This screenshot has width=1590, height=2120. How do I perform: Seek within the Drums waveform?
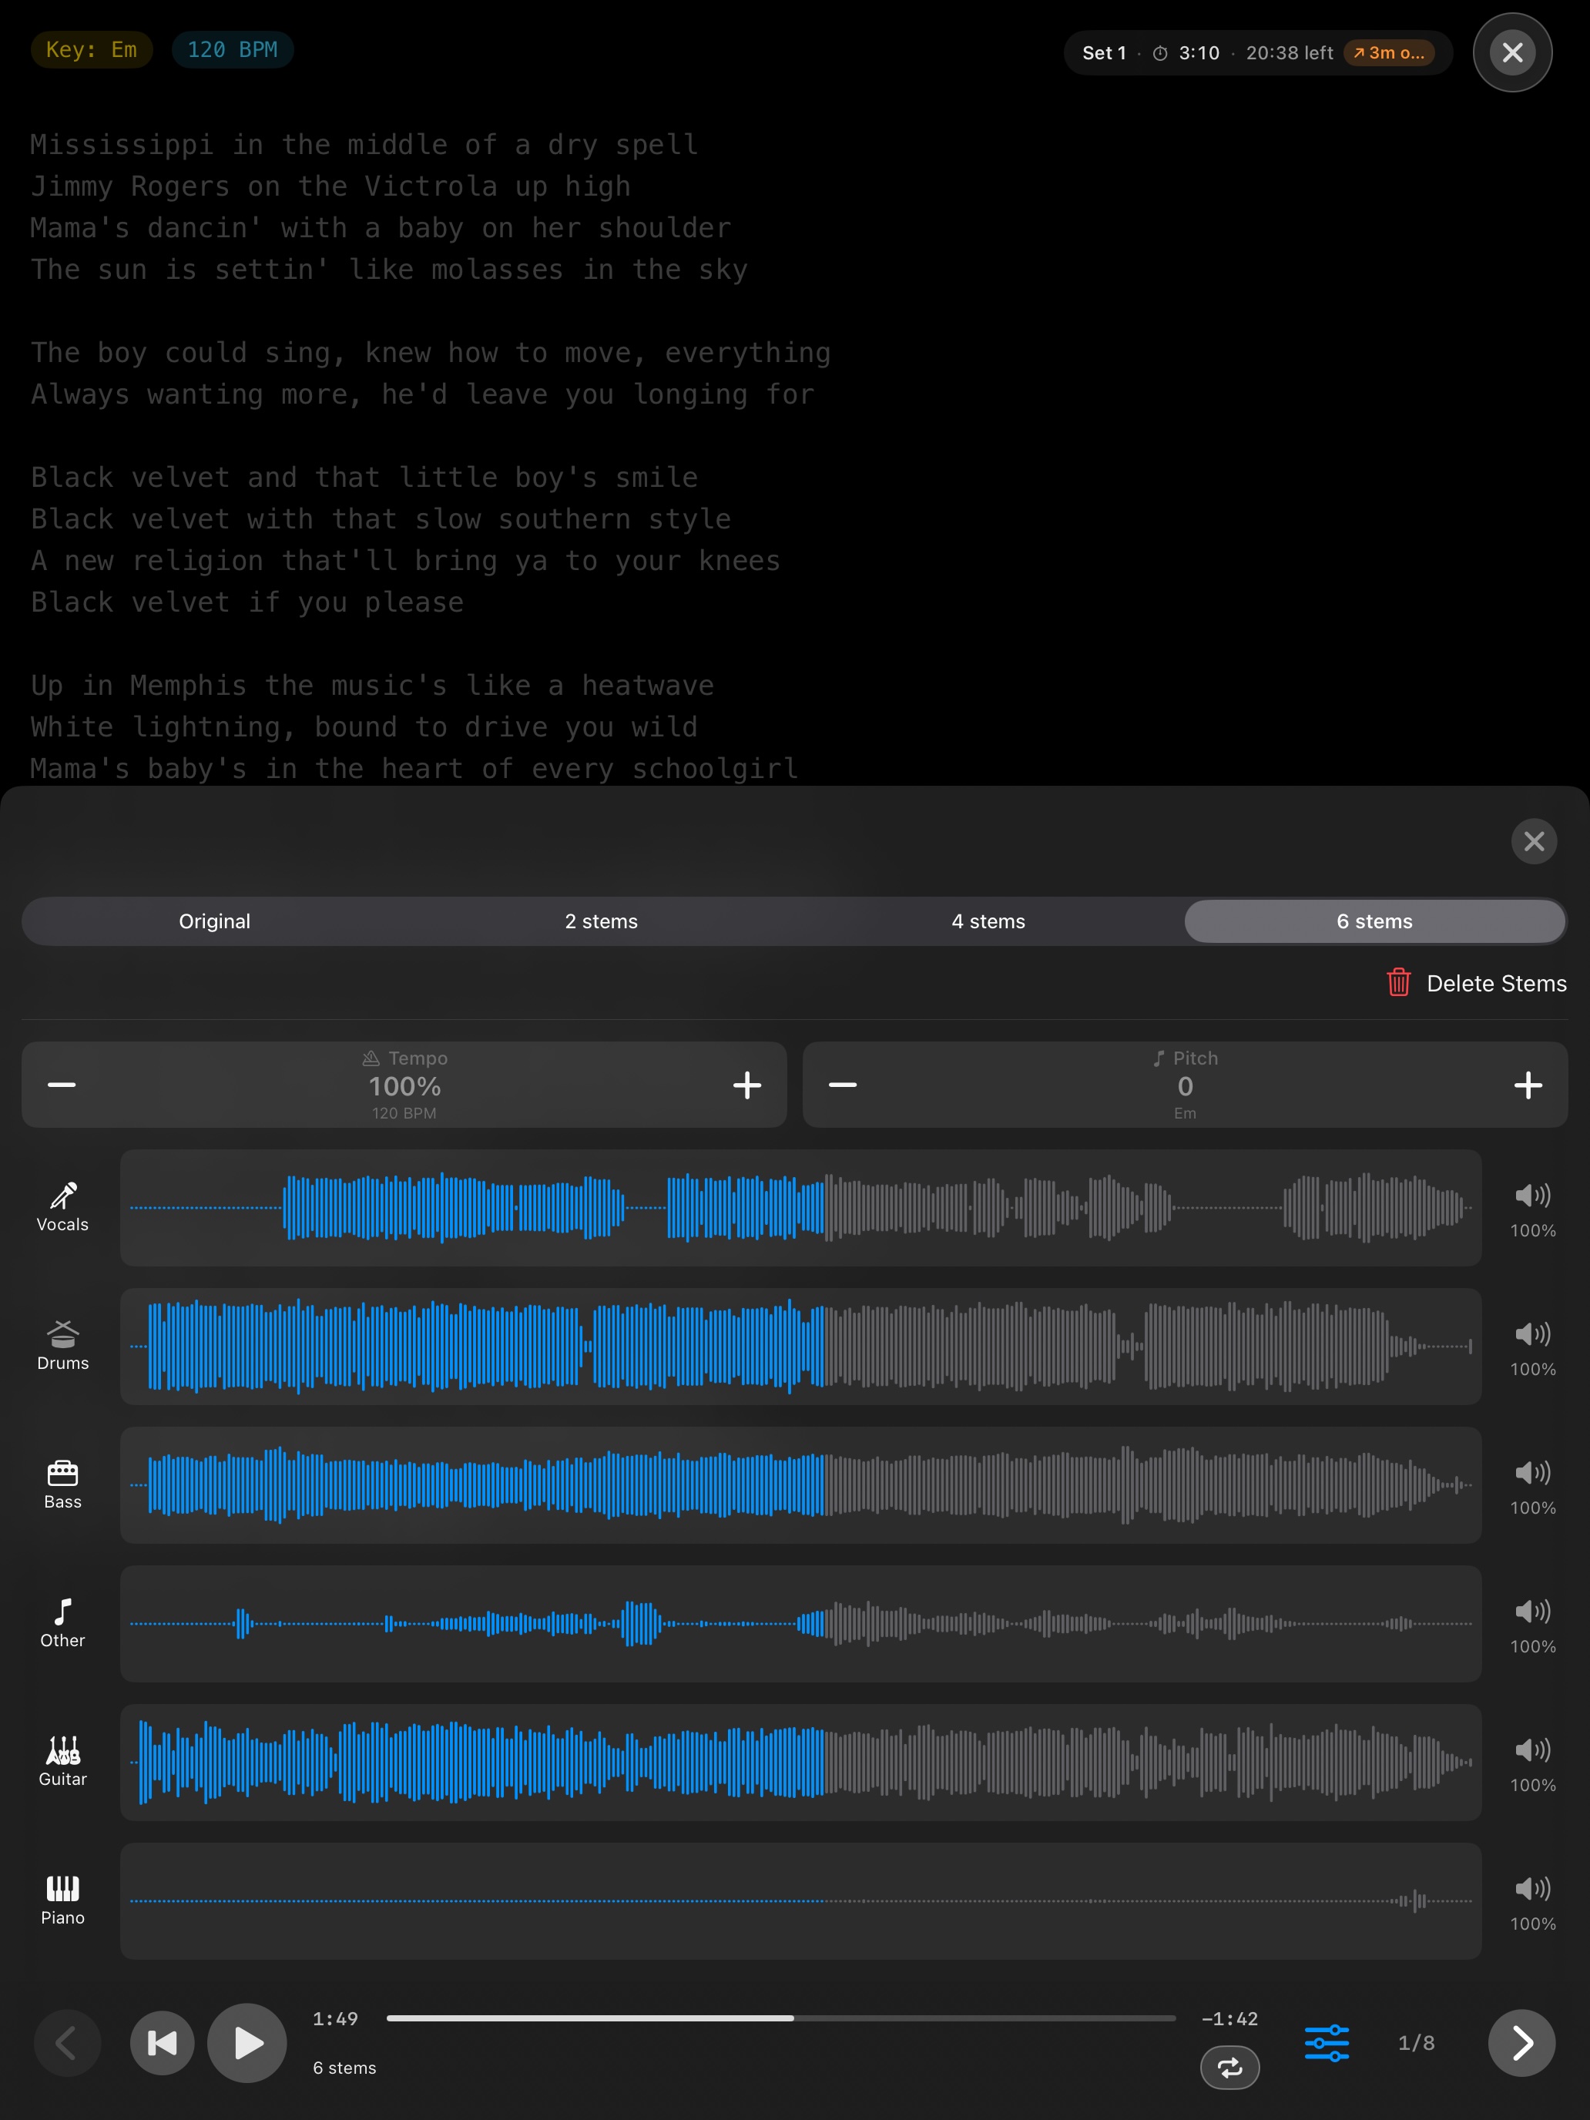(x=800, y=1347)
